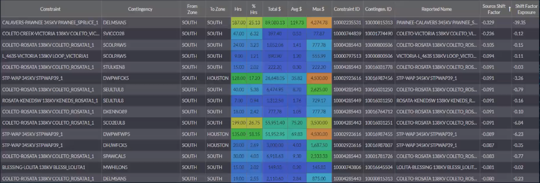This screenshot has width=540, height=183.
Task: Select the 128.00 hours cell
Action: [x=239, y=78]
